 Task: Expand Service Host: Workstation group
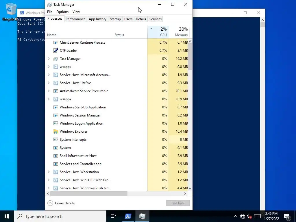(49, 172)
